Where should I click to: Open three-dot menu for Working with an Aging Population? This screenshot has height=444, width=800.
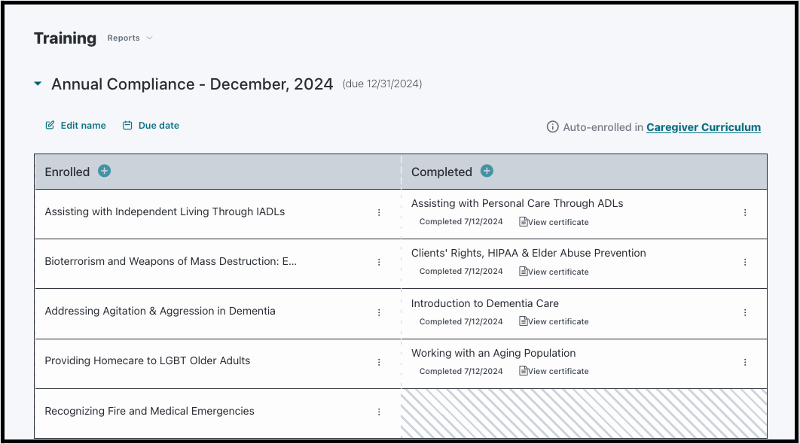(x=745, y=362)
